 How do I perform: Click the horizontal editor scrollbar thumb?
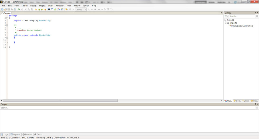[60, 100]
